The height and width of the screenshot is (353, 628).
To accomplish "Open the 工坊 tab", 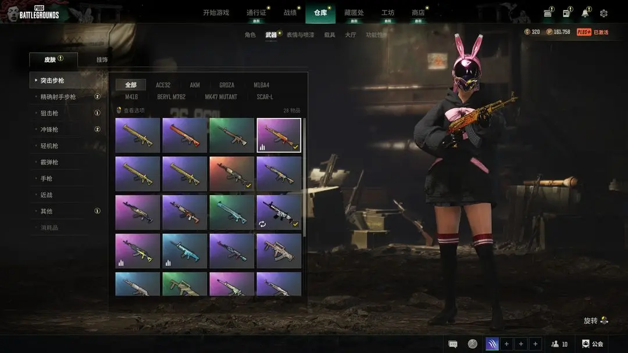I will click(388, 13).
